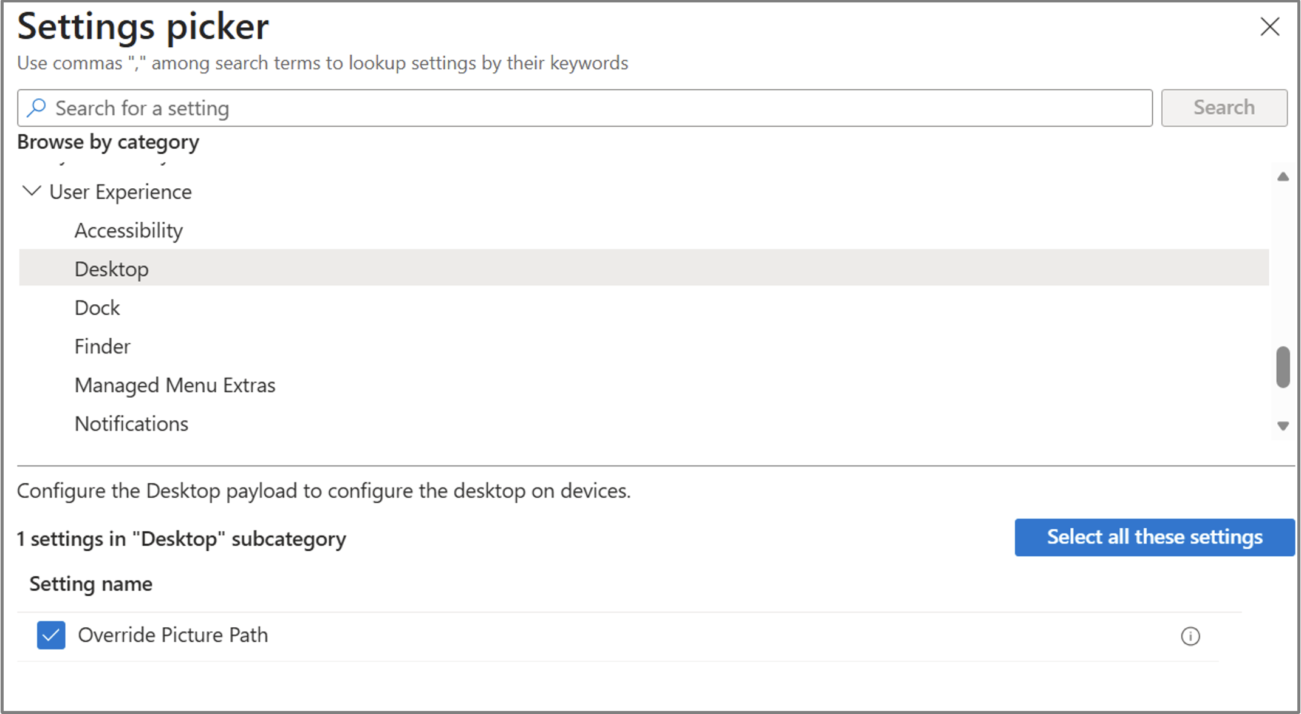Image resolution: width=1301 pixels, height=714 pixels.
Task: Click Select all these settings button
Action: click(1154, 537)
